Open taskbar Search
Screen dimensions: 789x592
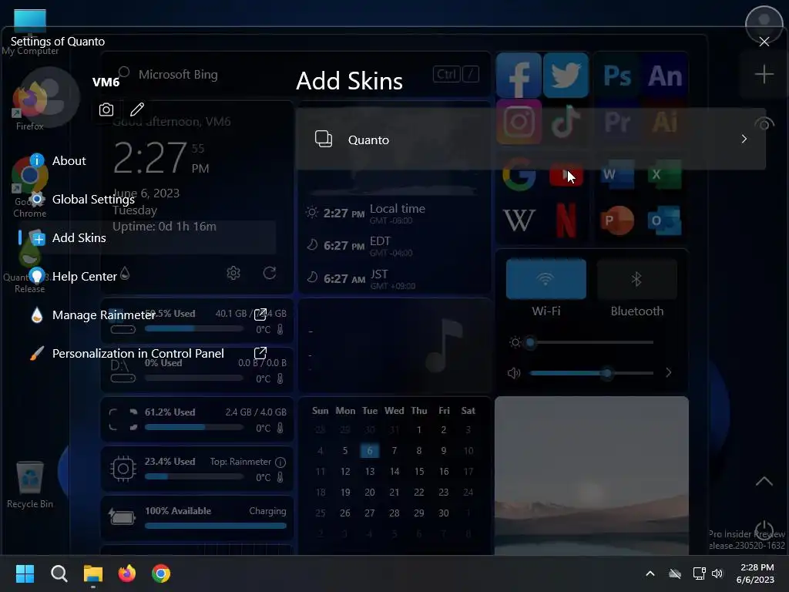(x=59, y=573)
